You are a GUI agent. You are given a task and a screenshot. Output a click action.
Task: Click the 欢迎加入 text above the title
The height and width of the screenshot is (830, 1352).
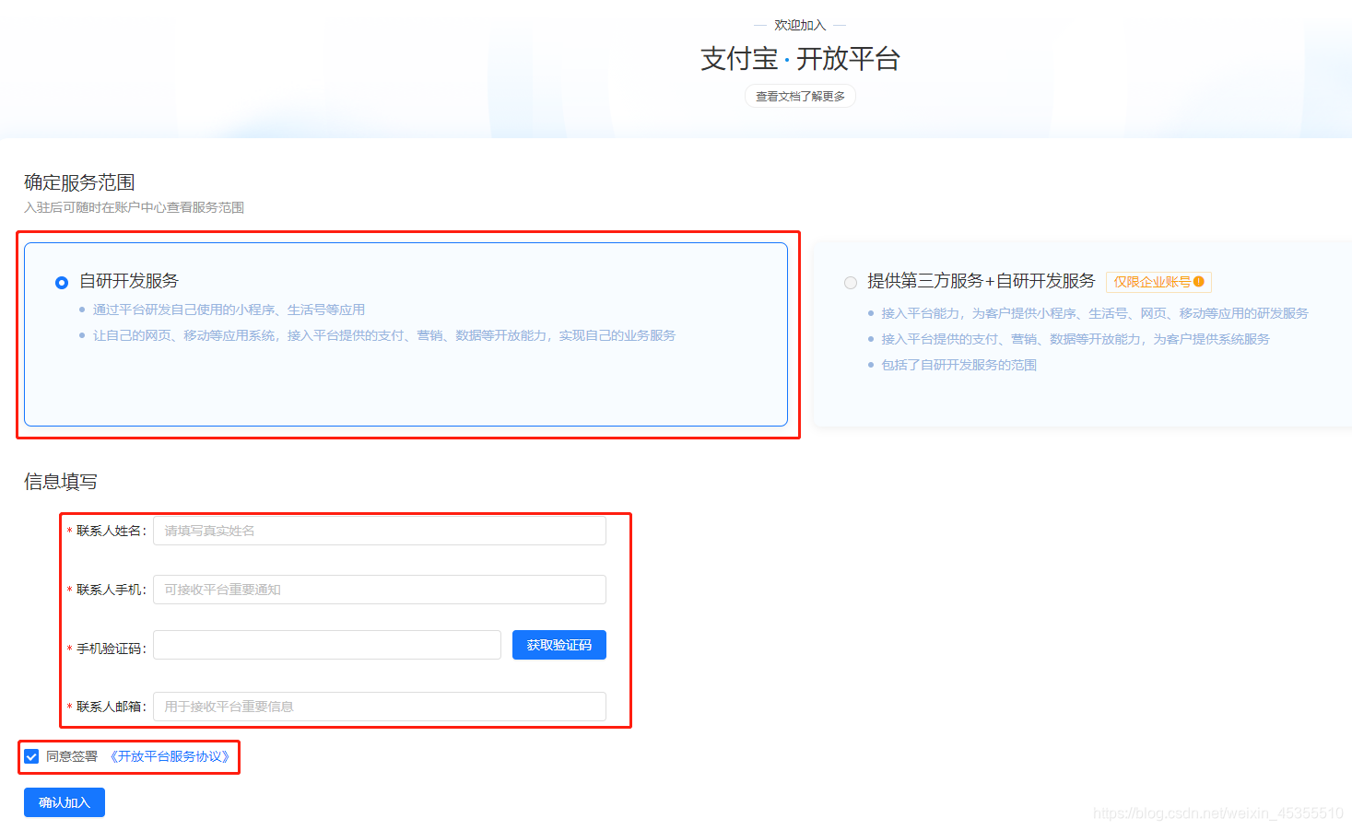800,25
